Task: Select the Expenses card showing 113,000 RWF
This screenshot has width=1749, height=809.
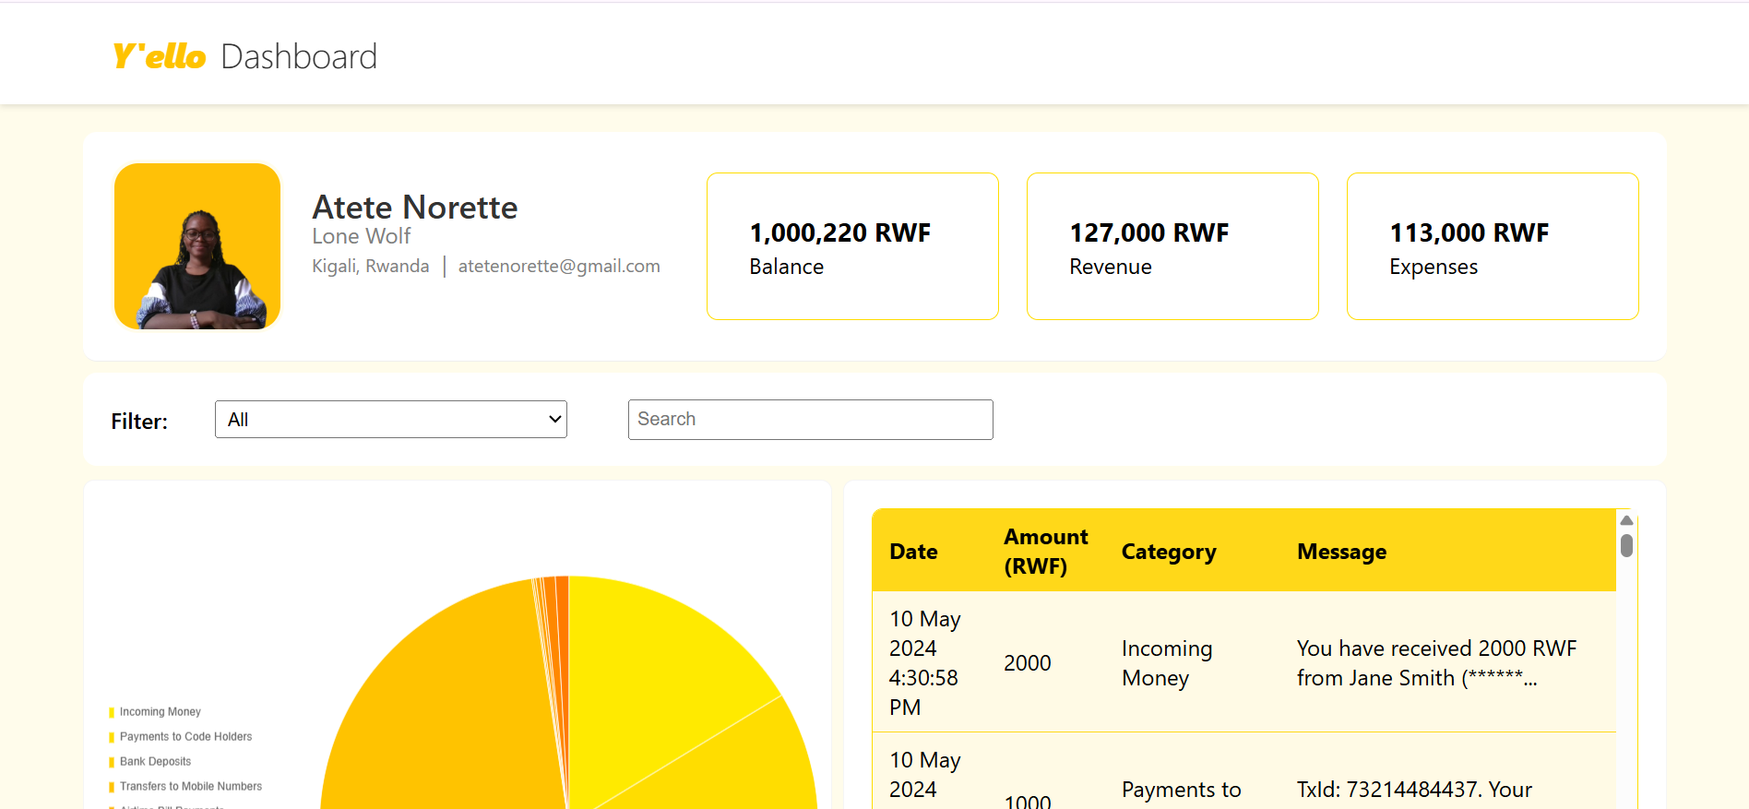Action: point(1493,246)
